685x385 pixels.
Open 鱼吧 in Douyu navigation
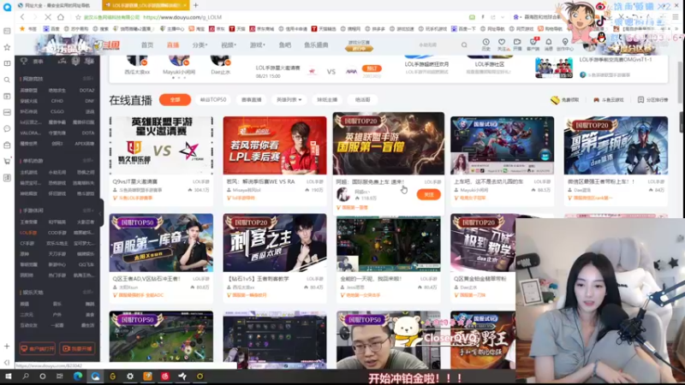tap(285, 45)
